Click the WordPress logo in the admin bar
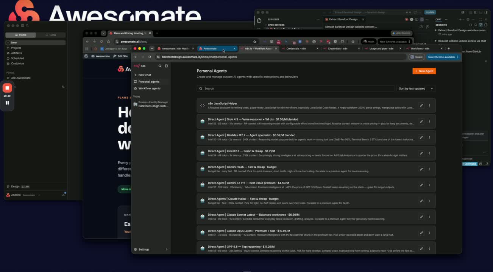This screenshot has height=272, width=493. point(86,56)
